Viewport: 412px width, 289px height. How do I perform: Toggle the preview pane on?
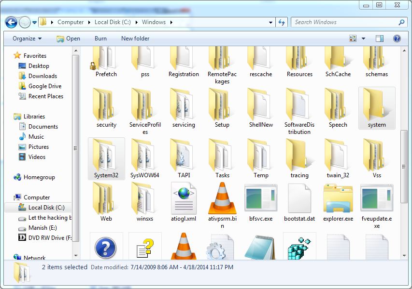click(x=379, y=38)
